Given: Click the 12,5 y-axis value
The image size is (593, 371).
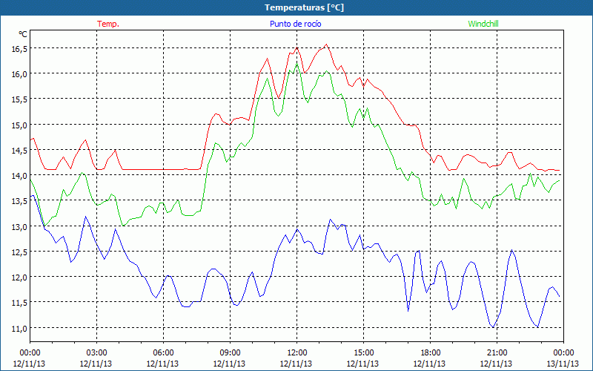Looking at the screenshot, I should point(19,252).
